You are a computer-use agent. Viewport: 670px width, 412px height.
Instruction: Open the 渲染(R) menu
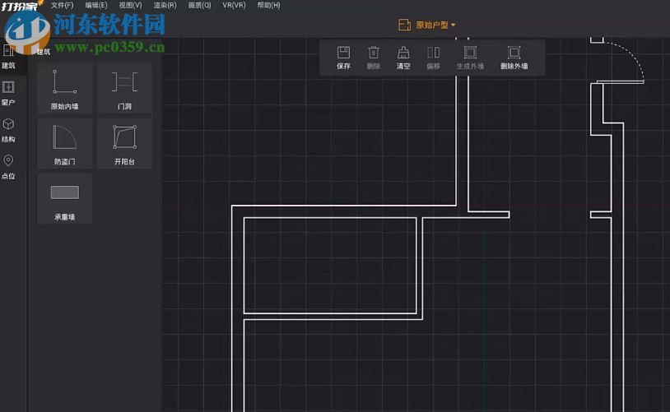(x=165, y=5)
